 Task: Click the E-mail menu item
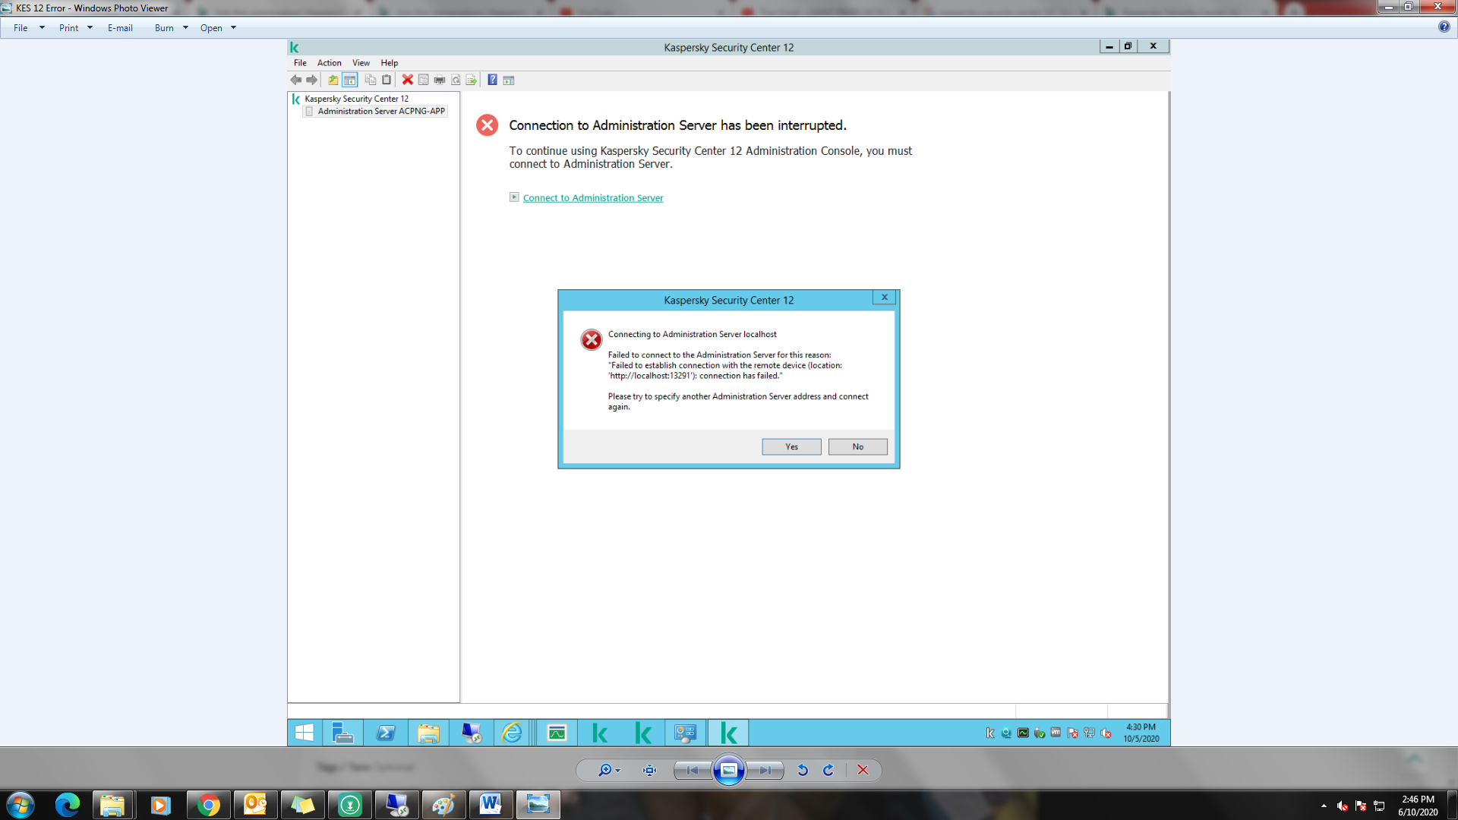pos(120,28)
